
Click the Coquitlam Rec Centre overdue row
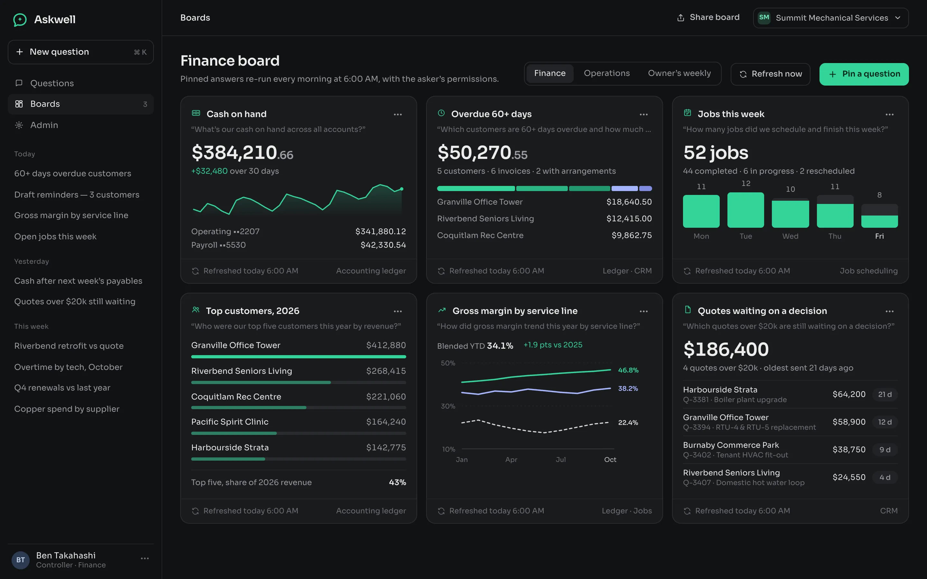544,235
